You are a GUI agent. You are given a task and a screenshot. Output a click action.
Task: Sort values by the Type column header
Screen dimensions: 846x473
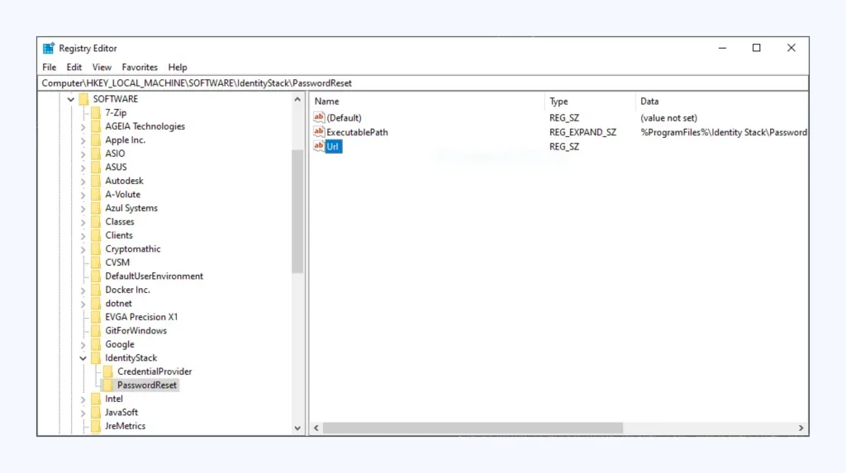tap(558, 101)
